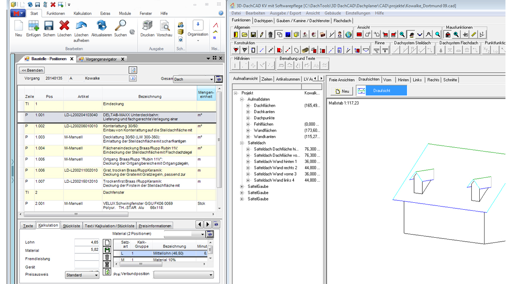Click the << Beenden button
516x284 pixels.
pos(32,70)
